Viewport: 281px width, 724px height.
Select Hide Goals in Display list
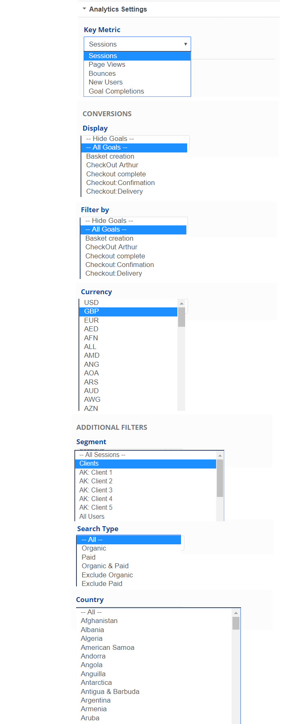[x=110, y=139]
